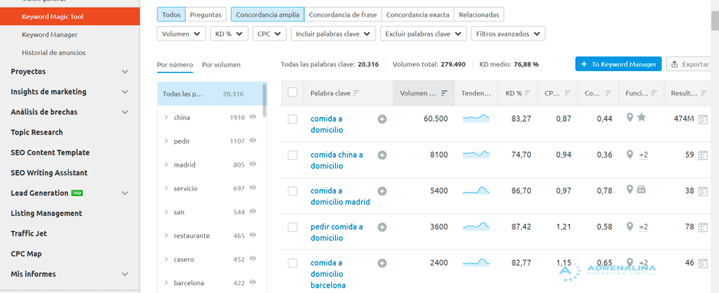Open 'Filtros avanzados' dropdown
The width and height of the screenshot is (719, 293).
point(508,34)
